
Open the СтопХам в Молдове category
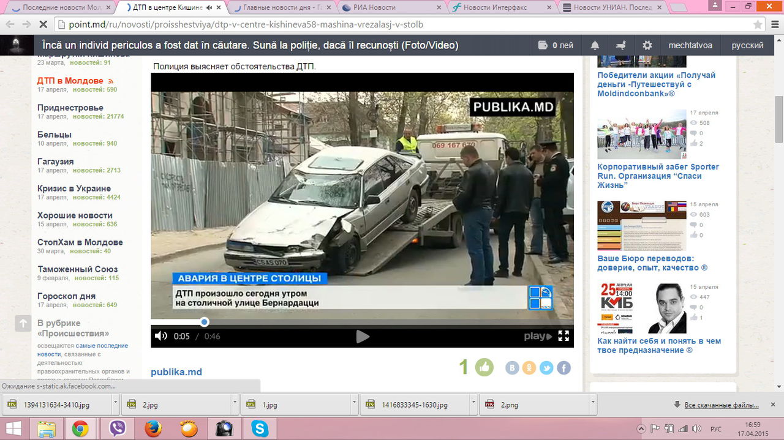80,242
